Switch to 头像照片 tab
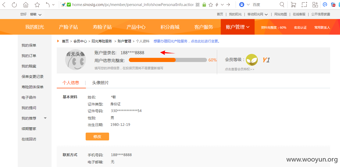The image size is (340, 167). [x=100, y=83]
